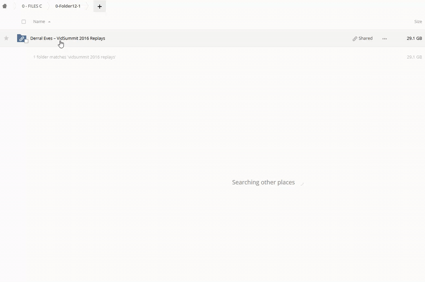This screenshot has height=282, width=425.
Task: Sort by the Size column header
Action: [x=418, y=22]
